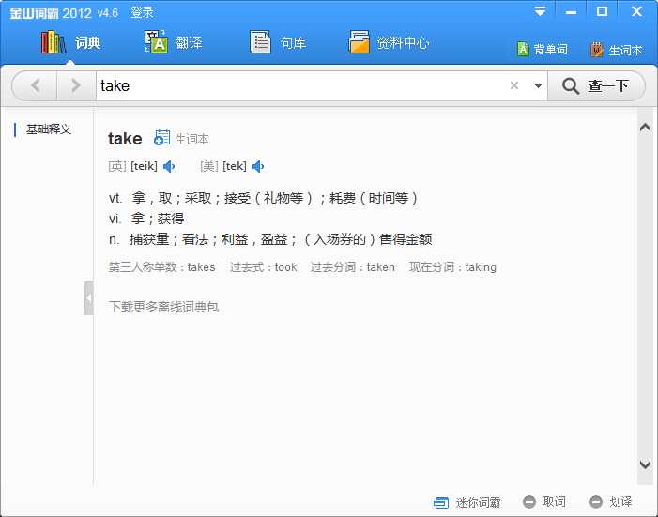
Task: Toggle 划译 selection translation
Action: (611, 501)
